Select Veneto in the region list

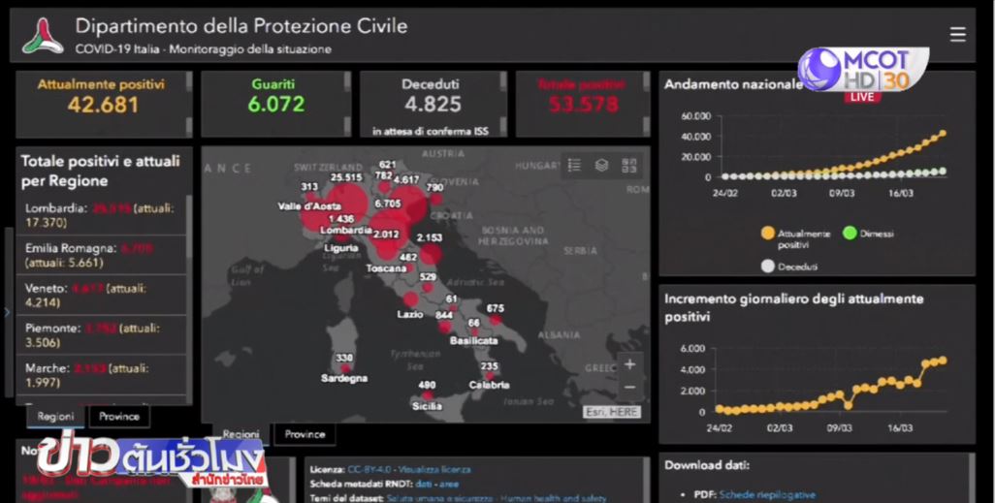tap(99, 295)
